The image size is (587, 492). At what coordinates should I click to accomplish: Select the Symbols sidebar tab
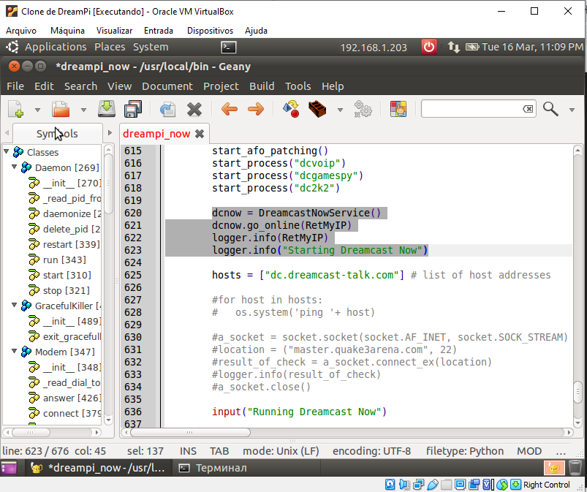(57, 133)
